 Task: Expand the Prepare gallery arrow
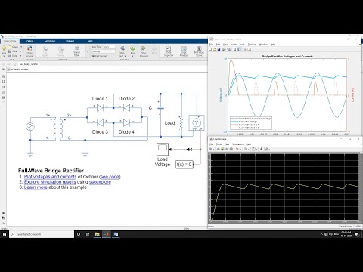click(x=88, y=51)
